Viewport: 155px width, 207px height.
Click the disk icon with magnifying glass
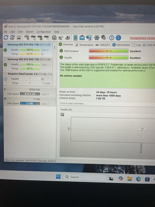click(x=46, y=38)
